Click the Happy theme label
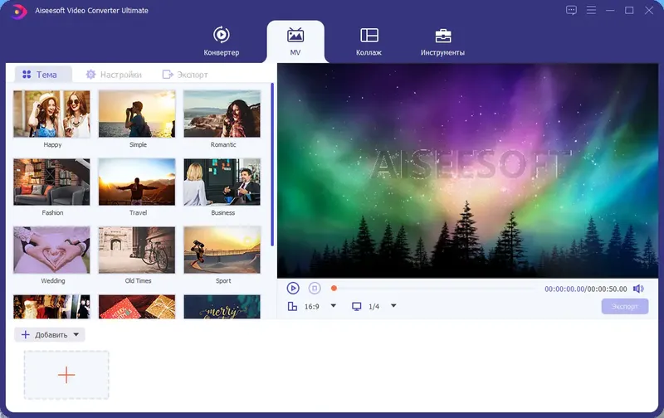This screenshot has width=664, height=418. tap(52, 144)
